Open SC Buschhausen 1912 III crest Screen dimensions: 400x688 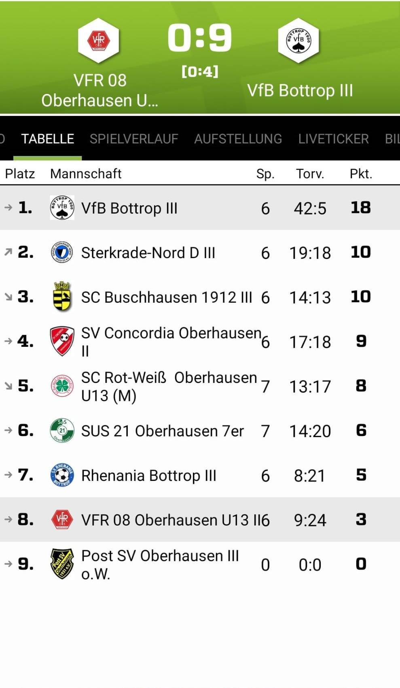point(62,297)
